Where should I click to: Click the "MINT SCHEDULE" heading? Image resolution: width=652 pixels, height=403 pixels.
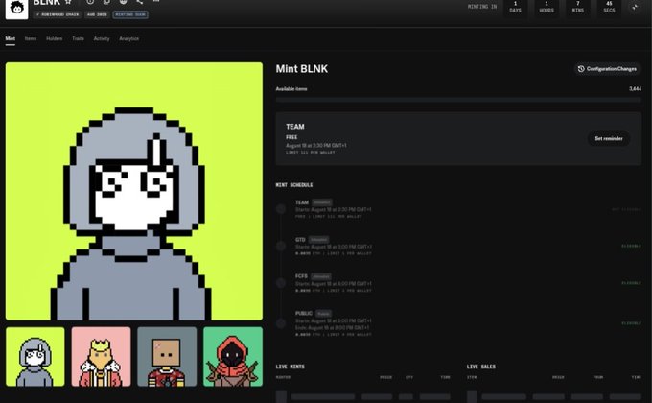[x=294, y=185]
